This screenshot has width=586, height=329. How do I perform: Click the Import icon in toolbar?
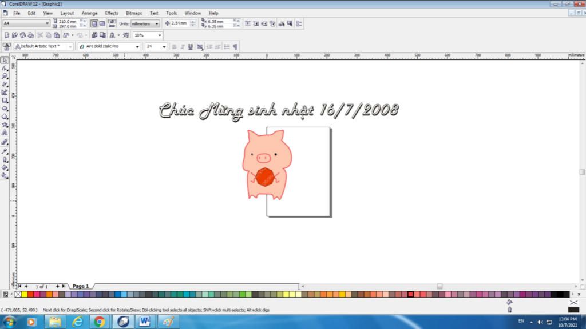[94, 35]
